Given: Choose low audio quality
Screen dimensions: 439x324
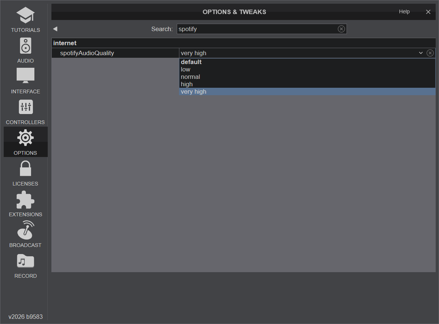Looking at the screenshot, I should tap(307, 69).
